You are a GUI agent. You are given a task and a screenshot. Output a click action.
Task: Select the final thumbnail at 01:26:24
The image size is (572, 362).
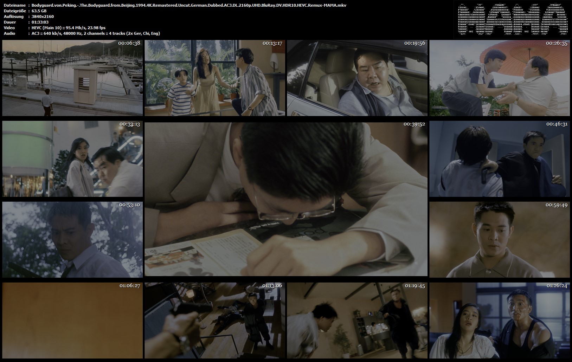pos(500,321)
